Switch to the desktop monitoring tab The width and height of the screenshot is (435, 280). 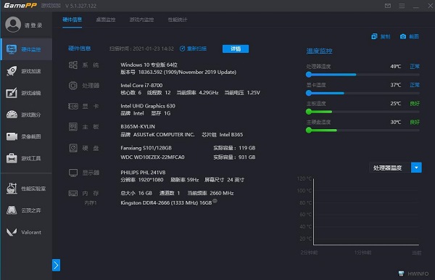tap(105, 20)
